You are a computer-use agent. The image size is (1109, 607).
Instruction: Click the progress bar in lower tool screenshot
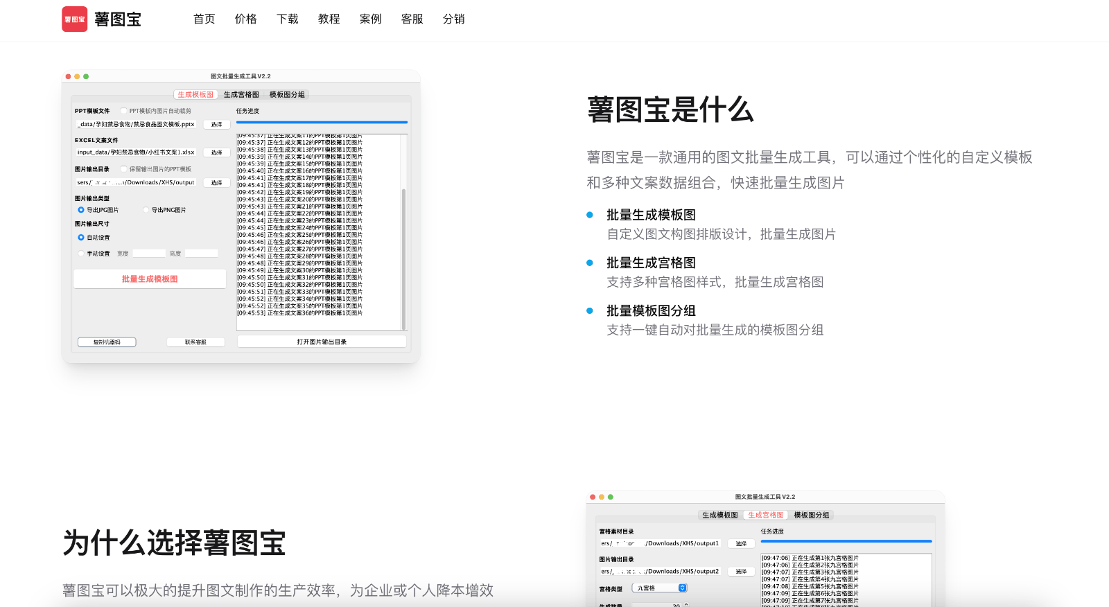pyautogui.click(x=846, y=541)
